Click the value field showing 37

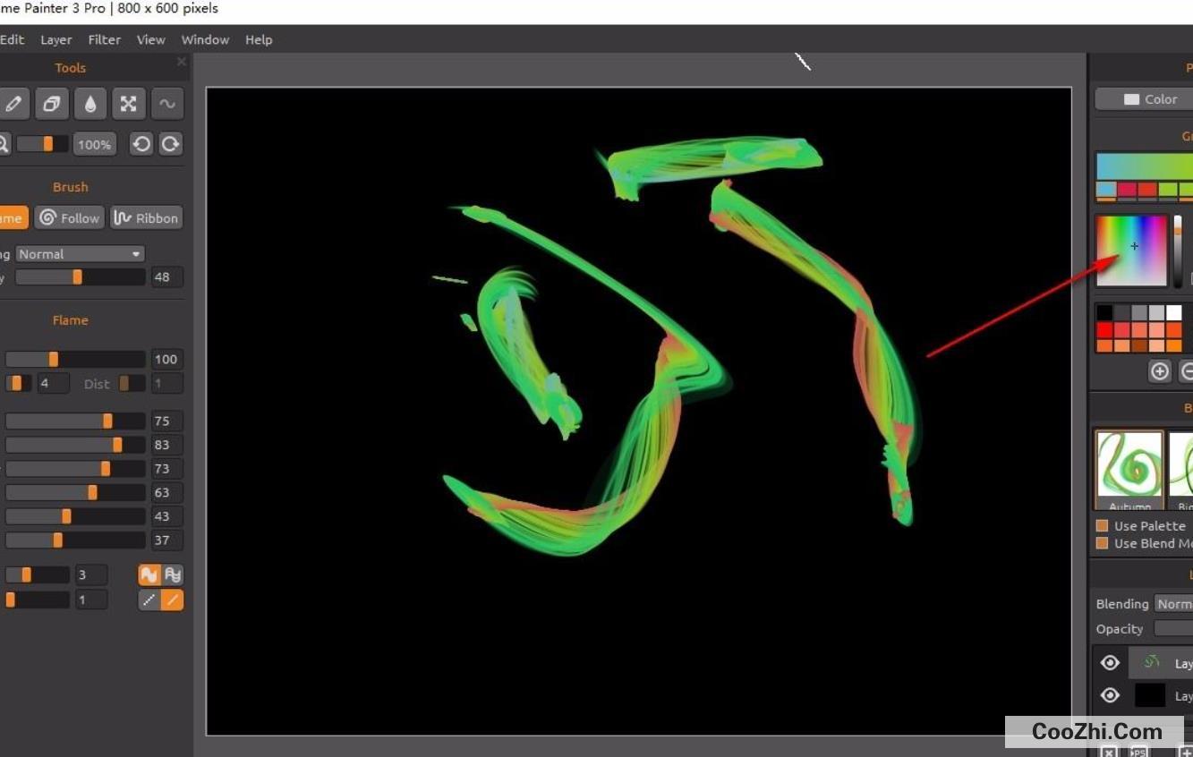coord(167,540)
